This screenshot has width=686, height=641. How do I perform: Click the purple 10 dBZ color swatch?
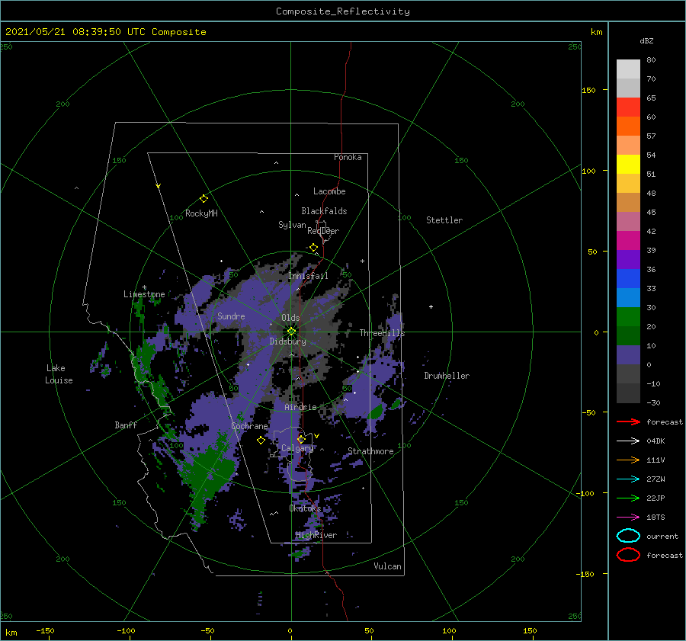pos(628,355)
